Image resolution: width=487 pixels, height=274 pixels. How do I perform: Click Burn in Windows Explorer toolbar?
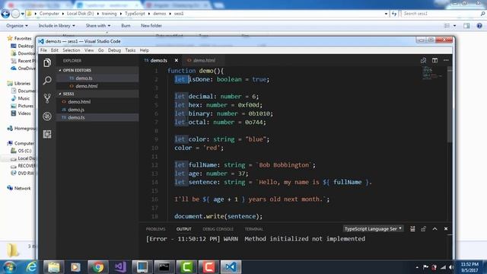(126, 25)
